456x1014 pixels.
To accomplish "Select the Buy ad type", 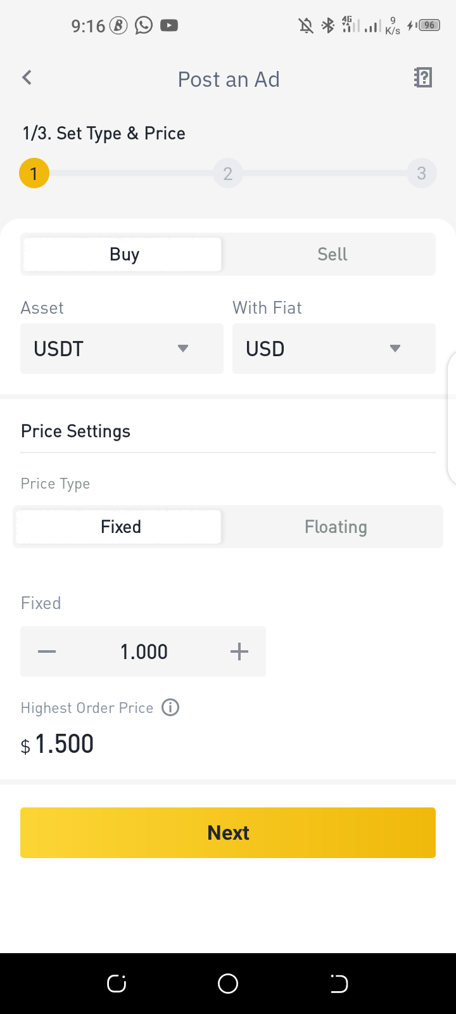I will (123, 254).
